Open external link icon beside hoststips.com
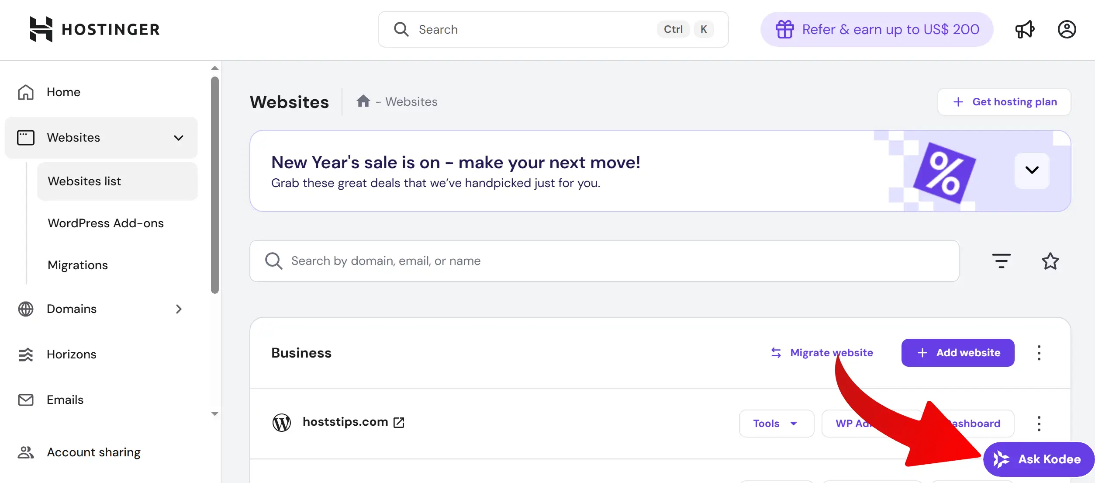1095x483 pixels. 399,422
